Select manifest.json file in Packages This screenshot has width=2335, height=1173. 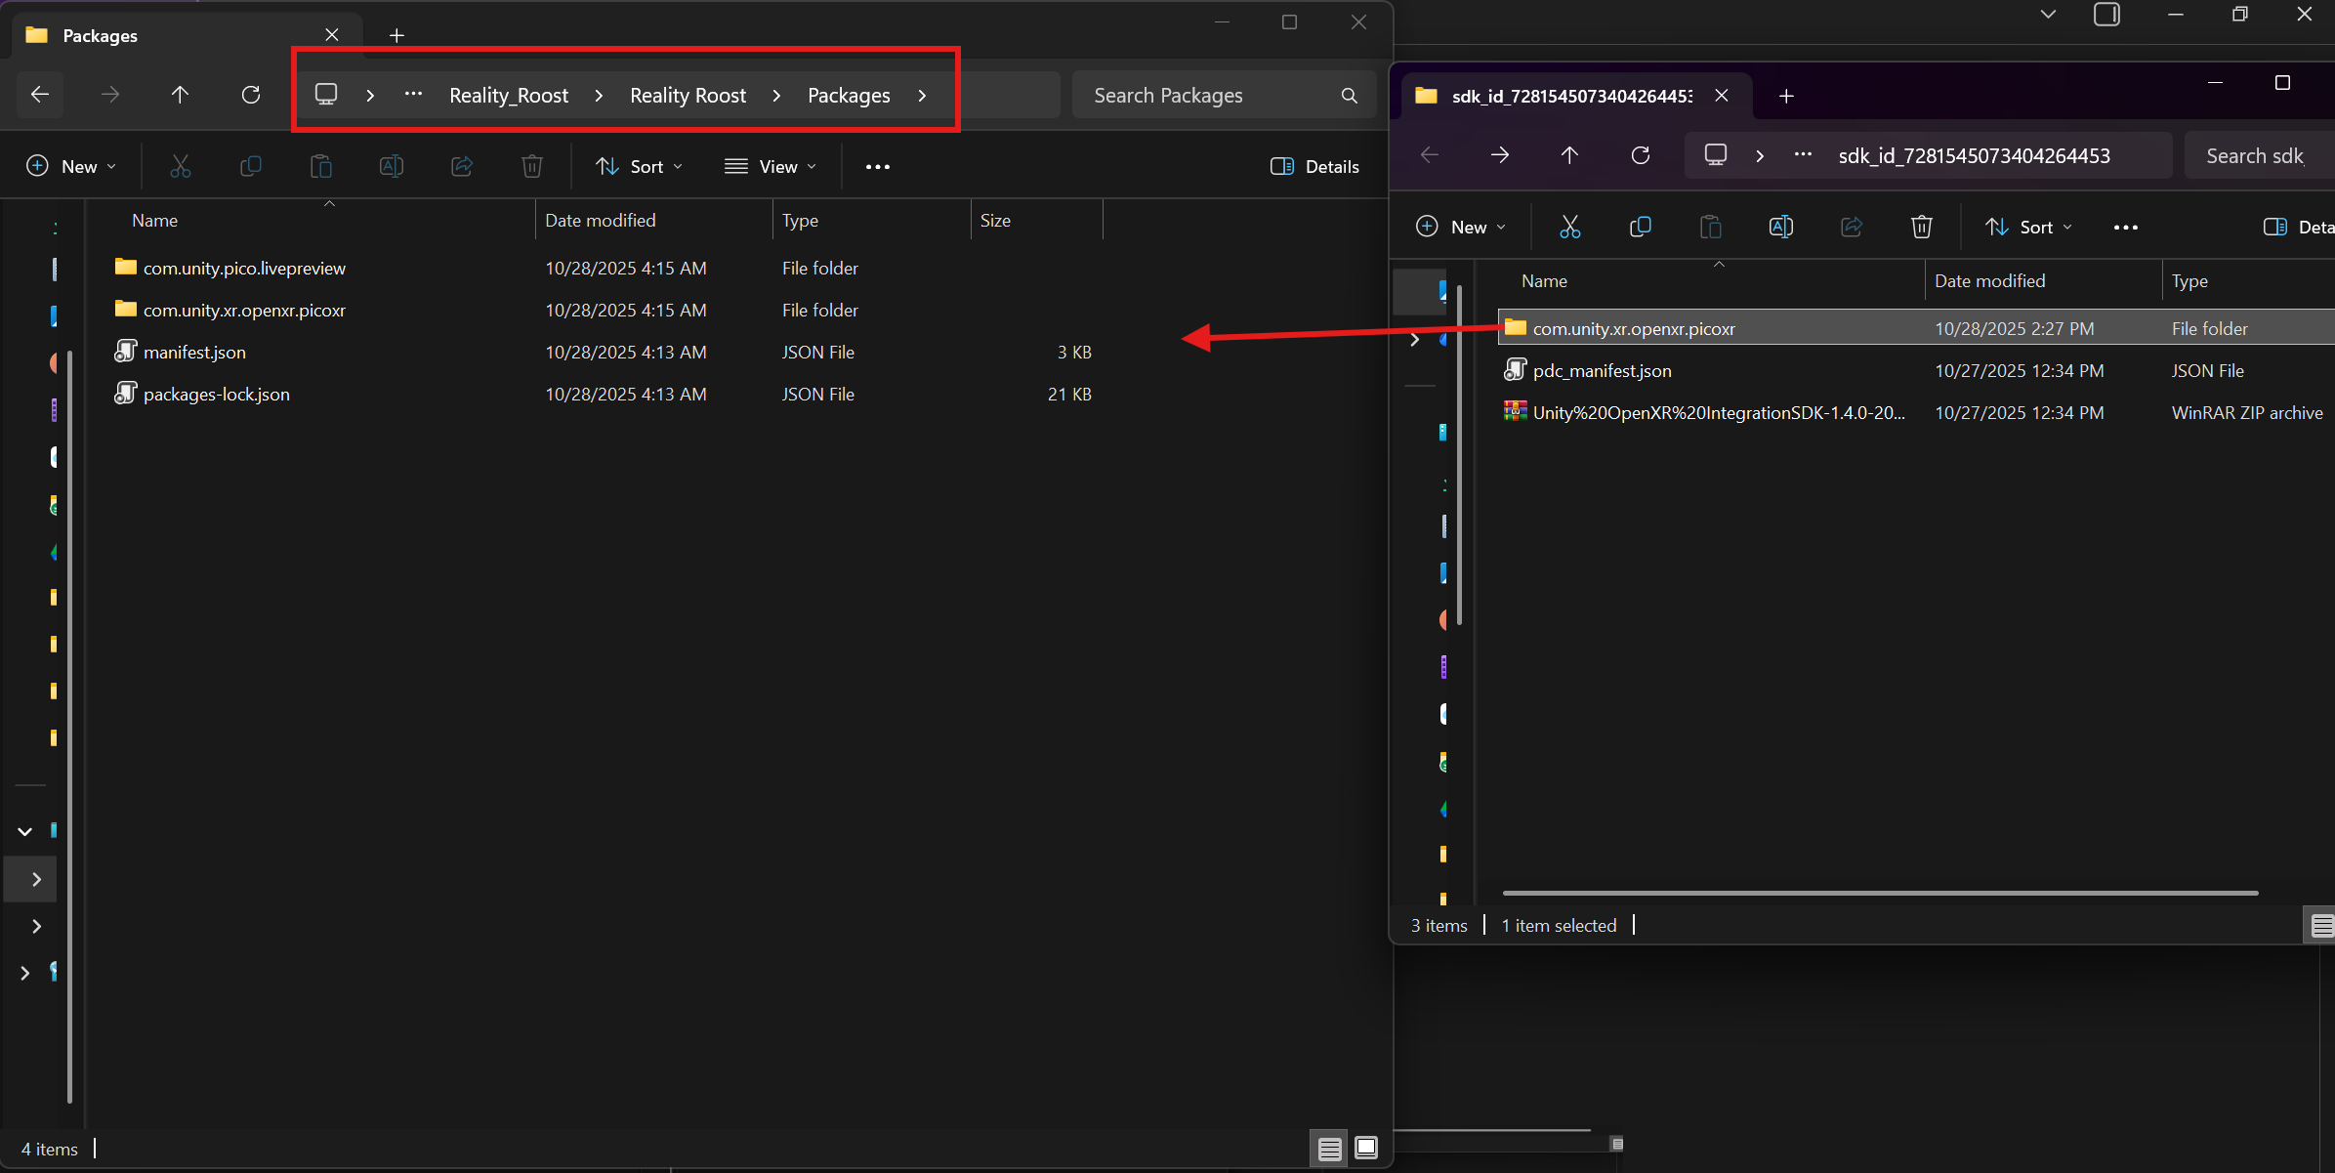pos(194,352)
